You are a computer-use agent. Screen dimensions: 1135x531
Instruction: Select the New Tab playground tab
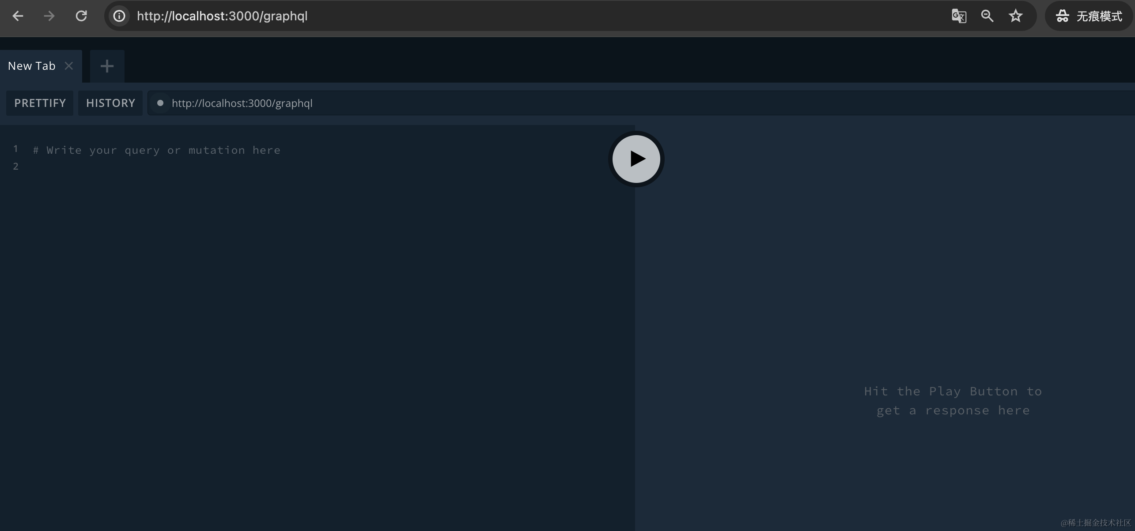coord(32,66)
